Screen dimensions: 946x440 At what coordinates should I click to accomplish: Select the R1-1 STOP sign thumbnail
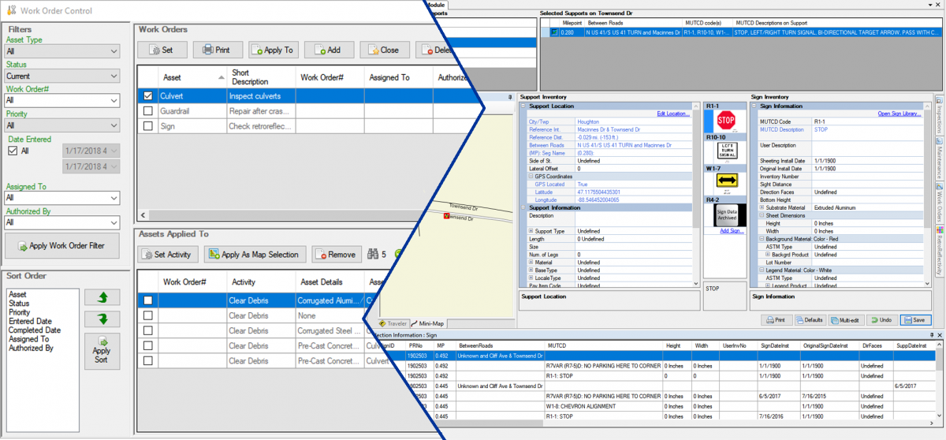click(724, 121)
